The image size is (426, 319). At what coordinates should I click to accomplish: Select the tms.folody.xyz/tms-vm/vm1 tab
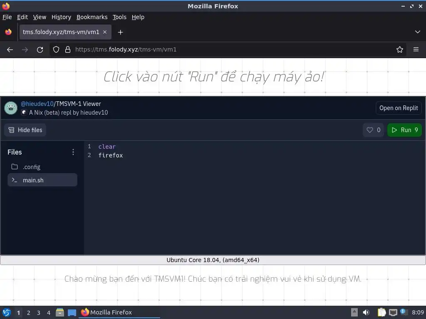(x=65, y=32)
